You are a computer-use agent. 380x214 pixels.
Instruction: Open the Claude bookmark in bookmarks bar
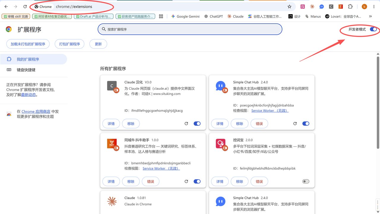(235, 16)
